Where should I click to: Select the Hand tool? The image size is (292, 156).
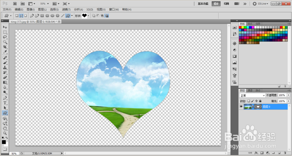click(x=5, y=128)
